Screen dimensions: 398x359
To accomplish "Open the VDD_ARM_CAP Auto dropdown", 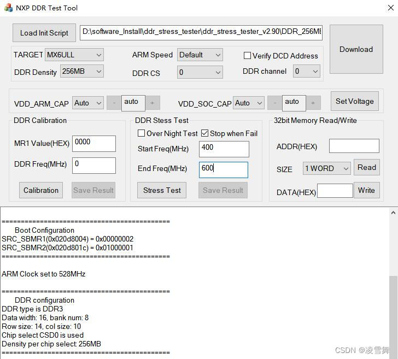I will 88,103.
